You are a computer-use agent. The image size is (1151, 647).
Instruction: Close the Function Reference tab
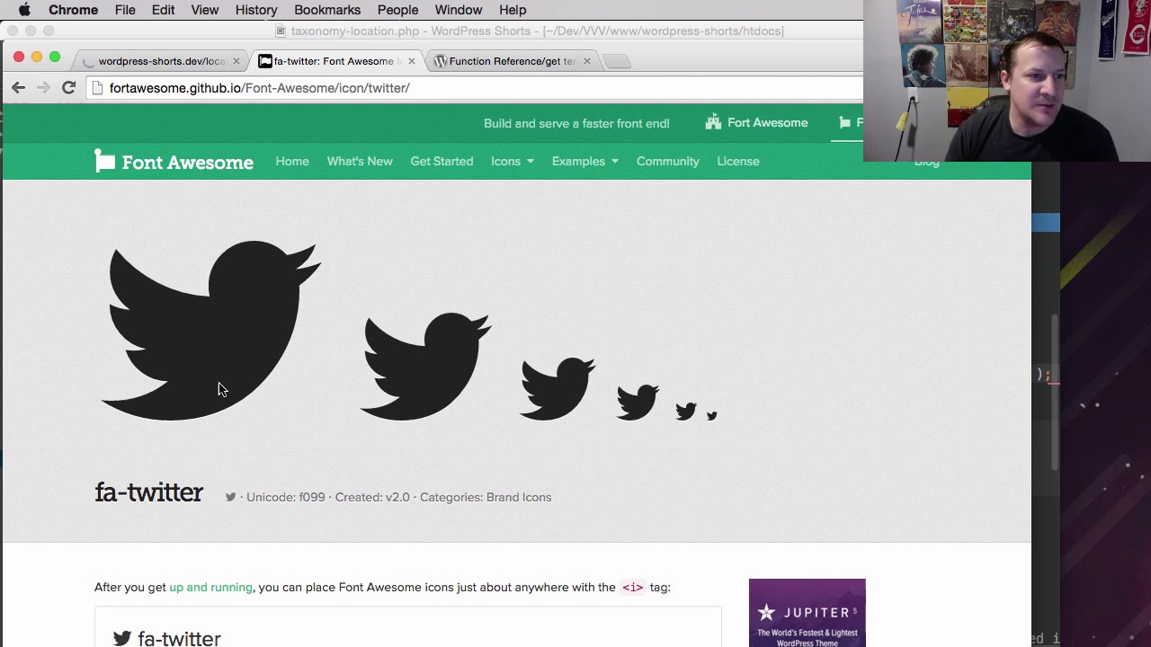tap(587, 61)
